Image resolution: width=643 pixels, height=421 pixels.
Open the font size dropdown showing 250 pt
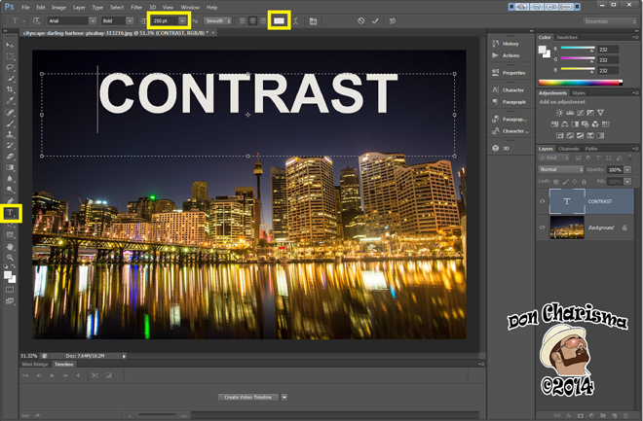tap(182, 20)
